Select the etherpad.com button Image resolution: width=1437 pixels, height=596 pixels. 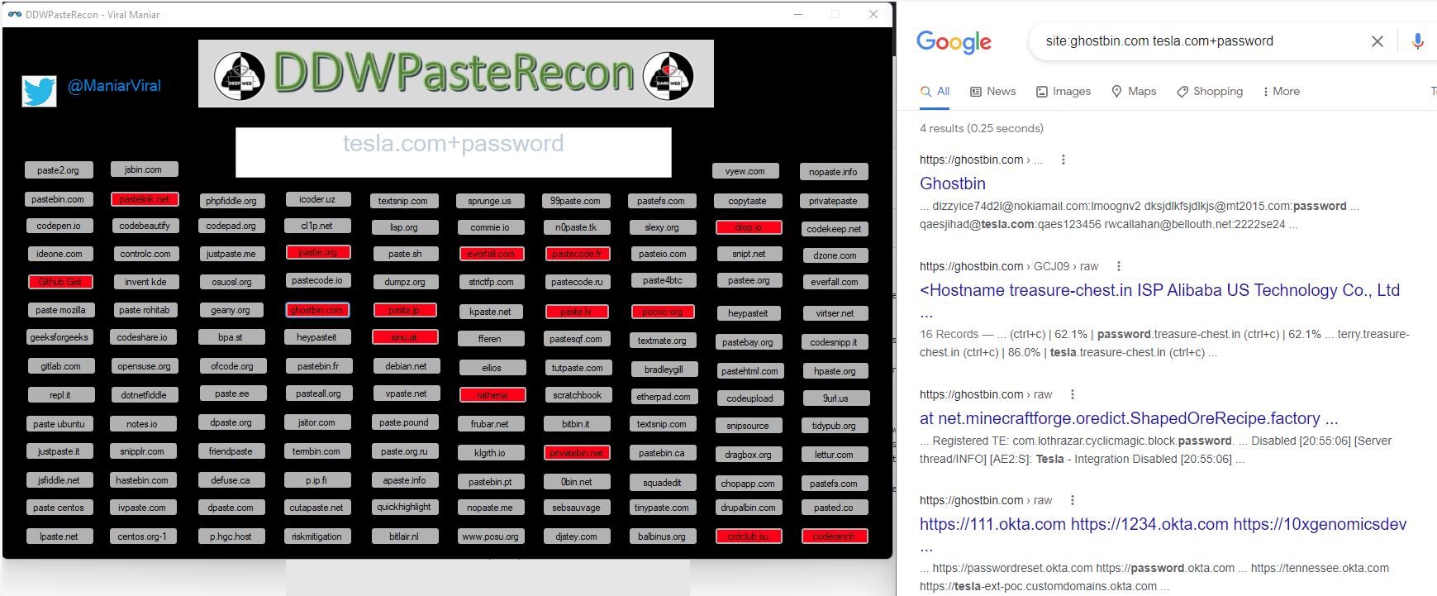pos(664,397)
